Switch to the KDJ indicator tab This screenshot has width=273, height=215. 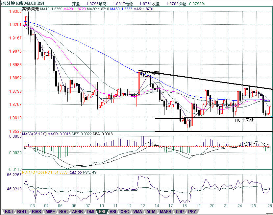tap(9, 211)
